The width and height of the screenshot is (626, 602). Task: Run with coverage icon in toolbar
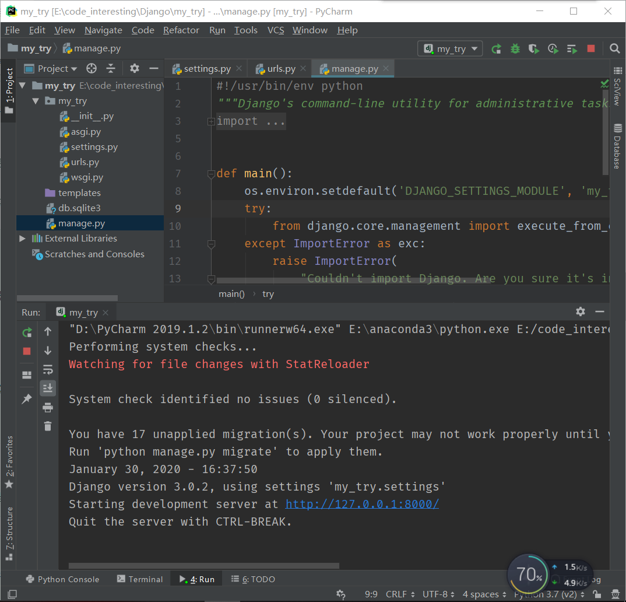[534, 49]
